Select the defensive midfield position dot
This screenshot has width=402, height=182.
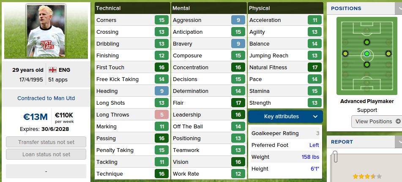(x=366, y=65)
